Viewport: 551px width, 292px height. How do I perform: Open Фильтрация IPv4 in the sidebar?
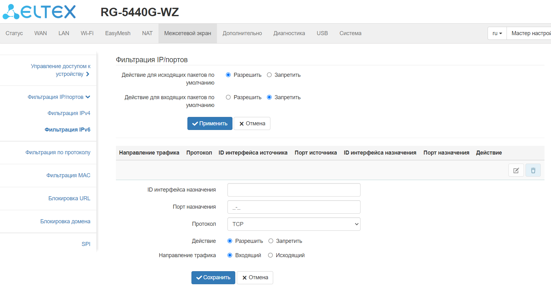click(x=69, y=113)
